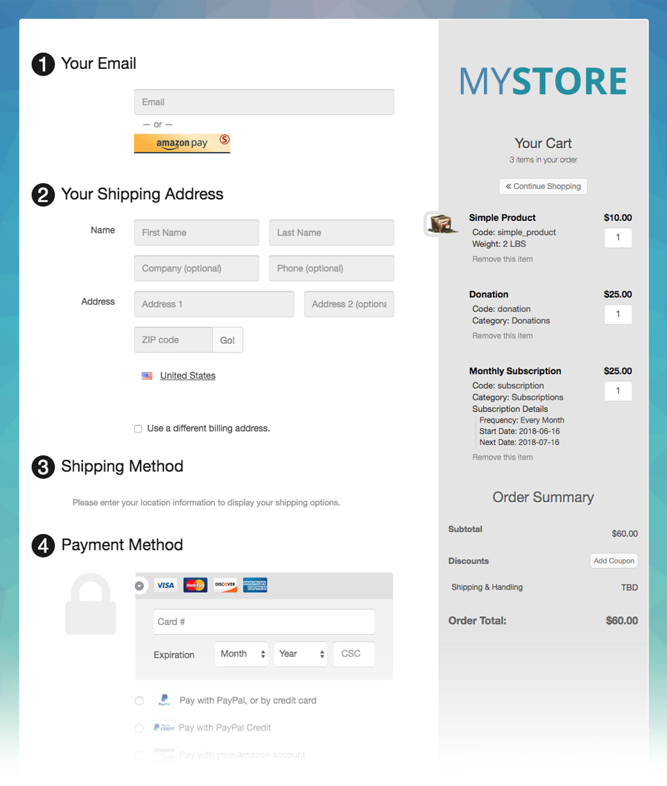Open the expiration Year dropdown
Viewport: 667px width, 786px height.
pyautogui.click(x=301, y=654)
